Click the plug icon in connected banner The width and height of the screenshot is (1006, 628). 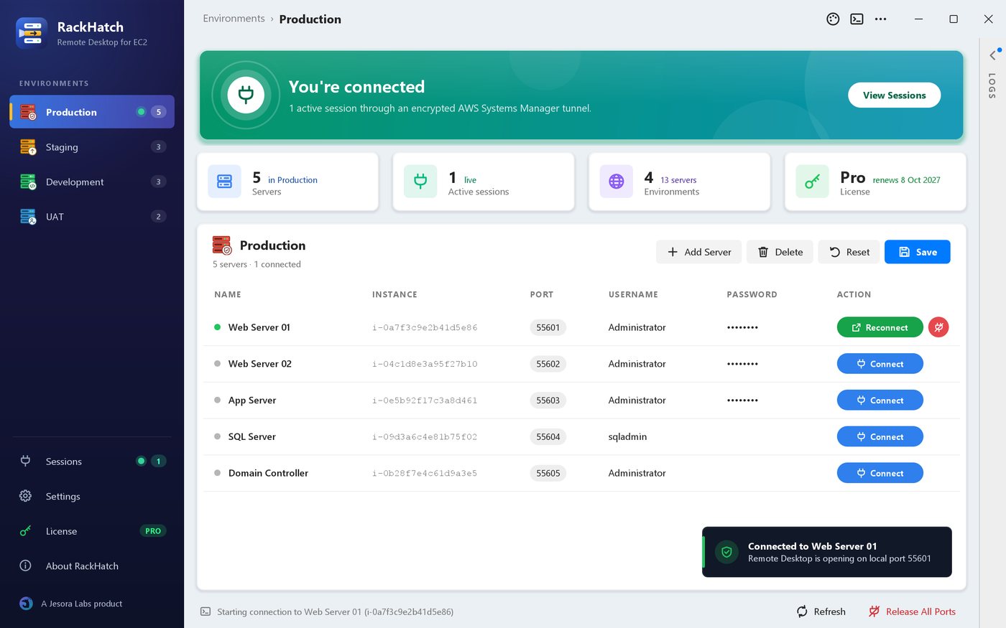[246, 95]
